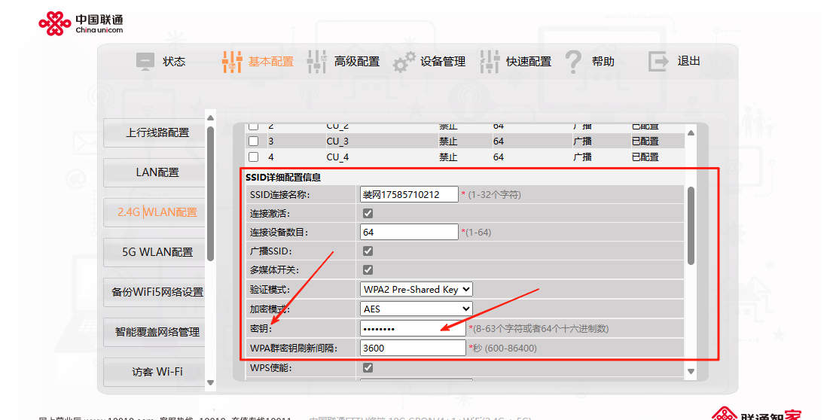The height and width of the screenshot is (420, 833).
Task: Click the 广播 cell in CU_4 row
Action: (x=582, y=157)
